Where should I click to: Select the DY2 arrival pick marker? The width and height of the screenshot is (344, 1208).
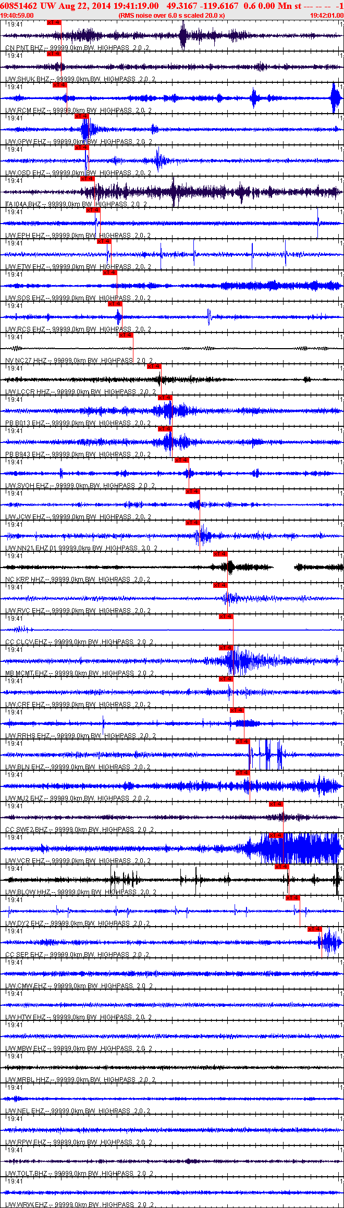click(x=293, y=898)
